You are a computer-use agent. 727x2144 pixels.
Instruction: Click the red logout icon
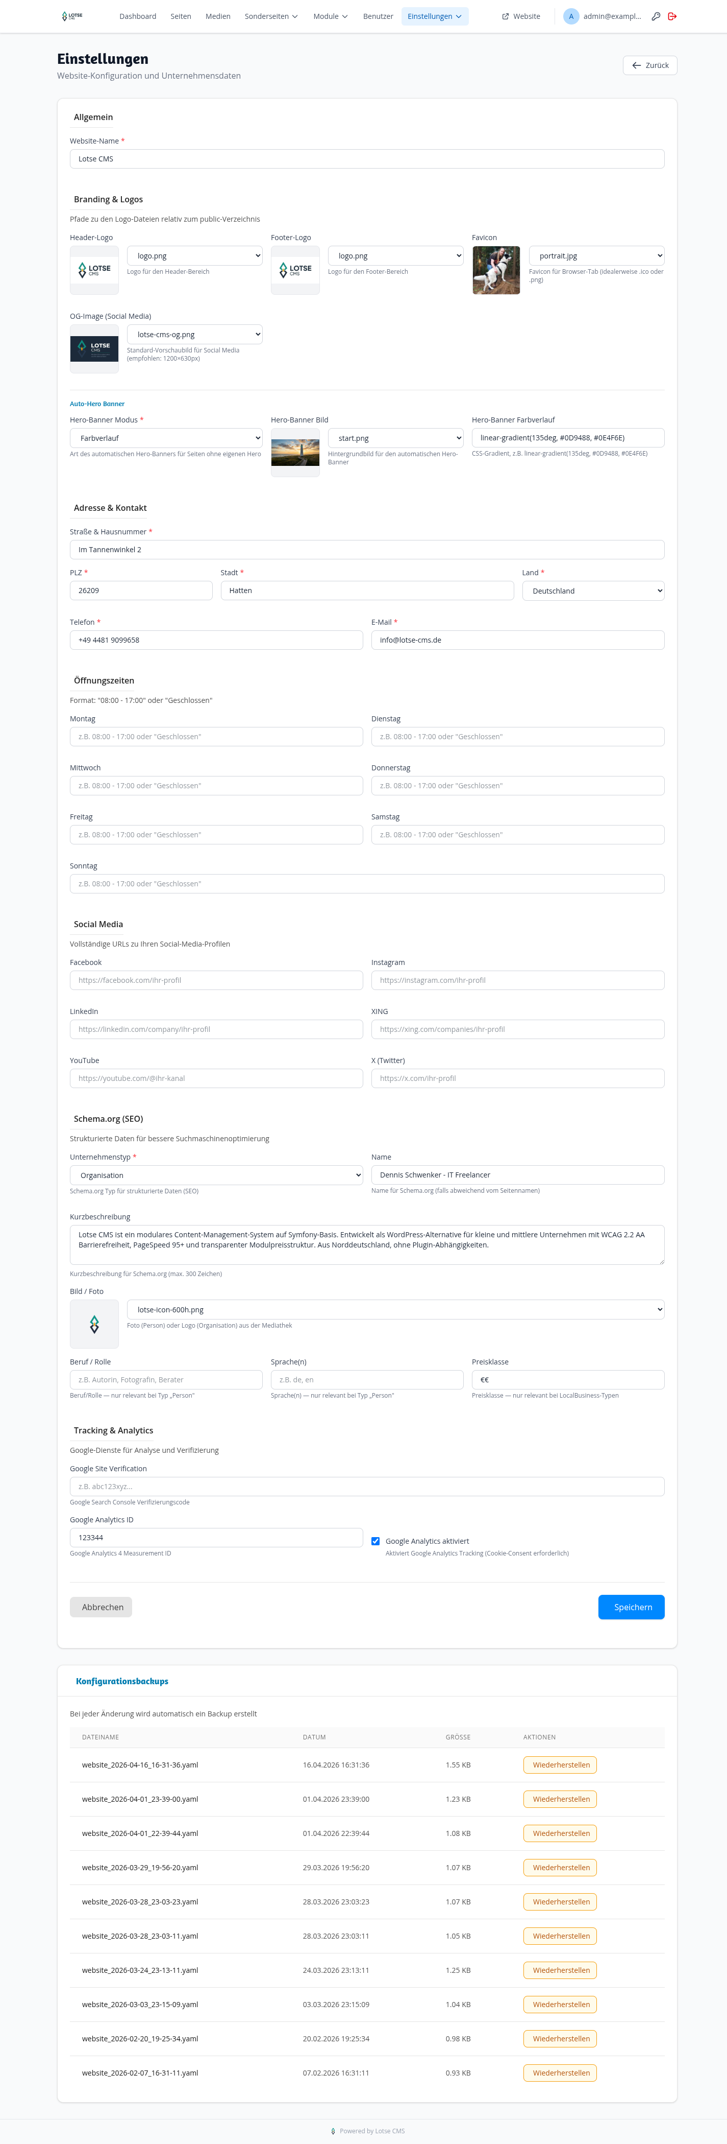(672, 16)
